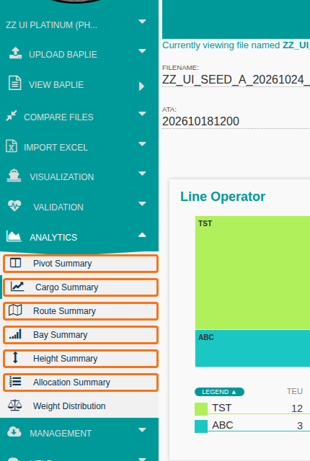Click the Height Summary vertical arrow icon

tap(15, 357)
